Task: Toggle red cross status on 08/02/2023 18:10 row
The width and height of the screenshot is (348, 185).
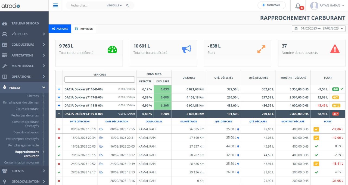Action: pos(59,129)
